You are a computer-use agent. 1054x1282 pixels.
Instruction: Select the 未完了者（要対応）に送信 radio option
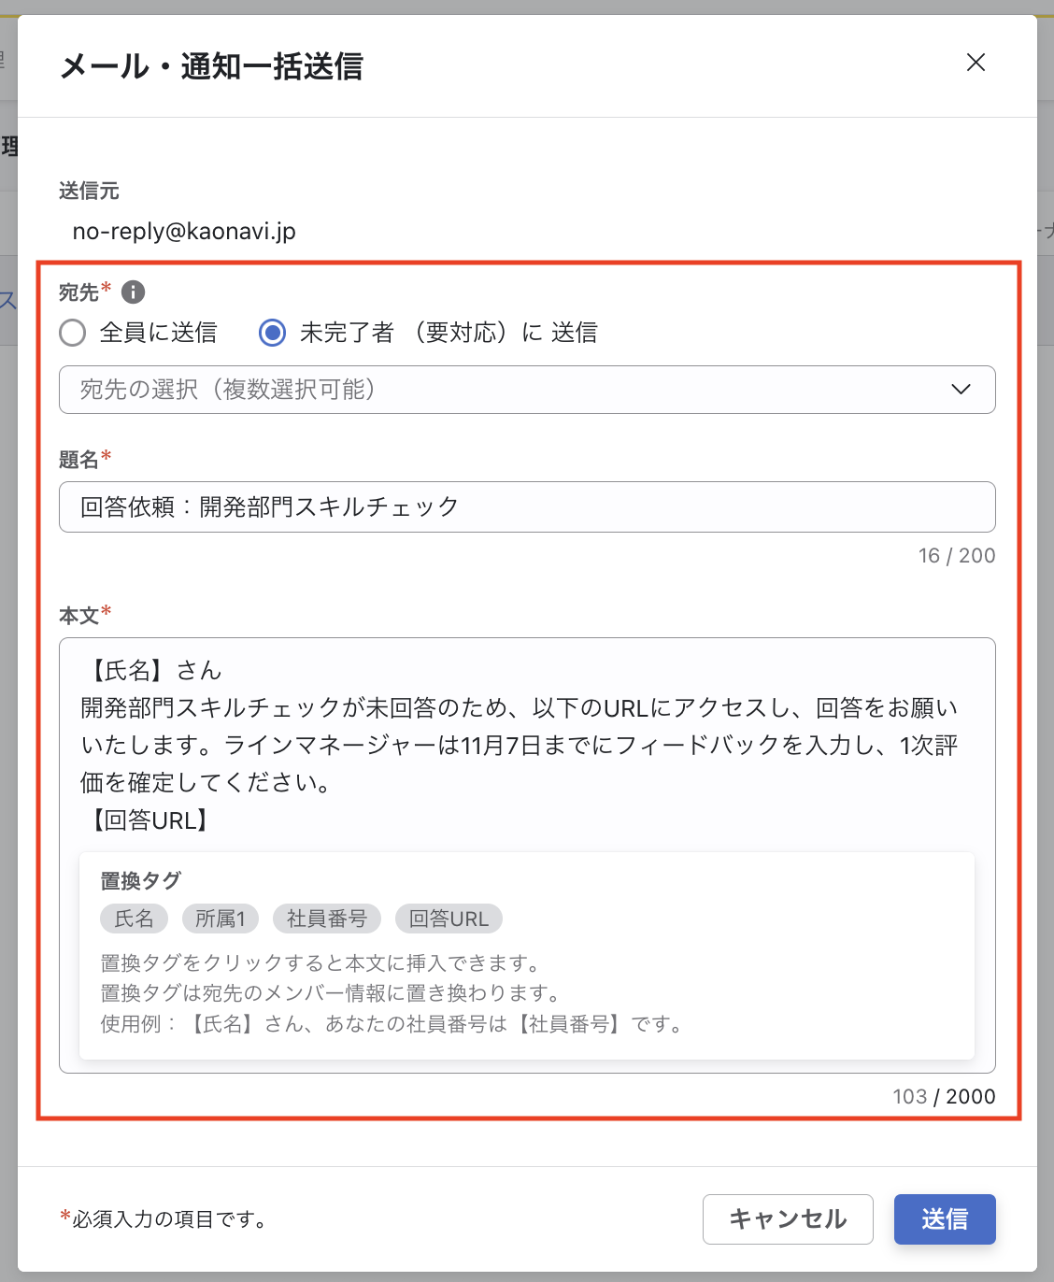coord(273,333)
